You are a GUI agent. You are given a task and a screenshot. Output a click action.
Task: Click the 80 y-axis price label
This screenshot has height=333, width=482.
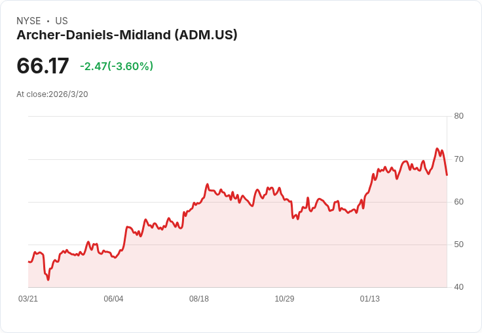coord(458,116)
